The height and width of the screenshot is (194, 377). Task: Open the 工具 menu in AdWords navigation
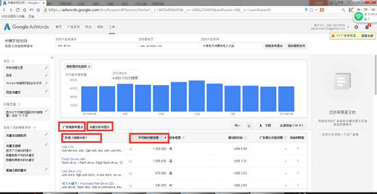(x=112, y=27)
